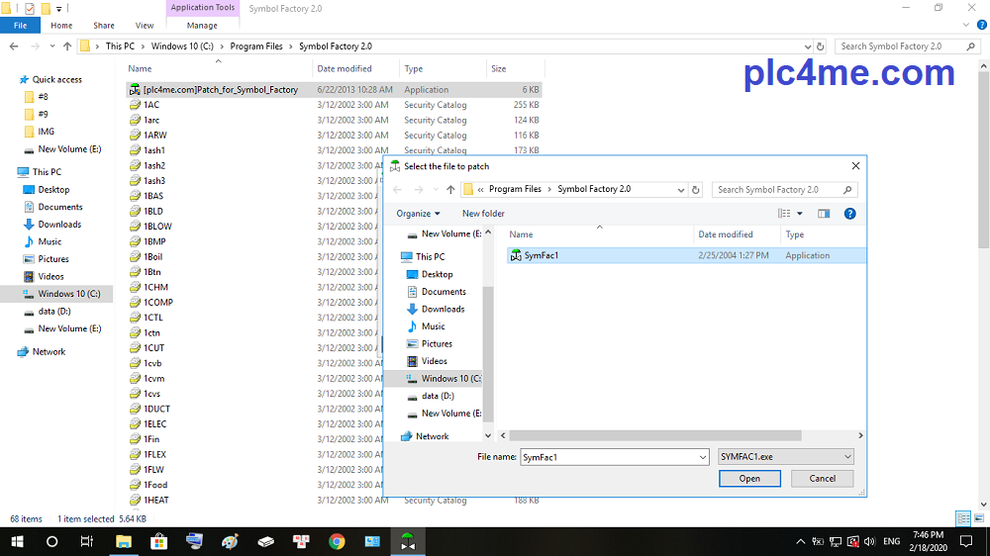The width and height of the screenshot is (990, 556).
Task: Open Microsoft Store from the taskbar
Action: point(158,541)
